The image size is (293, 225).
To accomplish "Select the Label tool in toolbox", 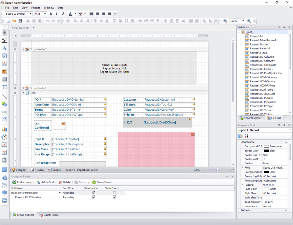I will coord(4,48).
